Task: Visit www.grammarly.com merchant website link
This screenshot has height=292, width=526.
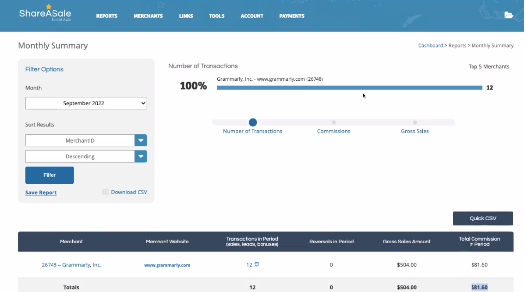Action: coord(167,265)
